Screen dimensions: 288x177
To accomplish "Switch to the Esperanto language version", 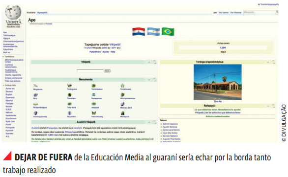I will coord(10,97).
